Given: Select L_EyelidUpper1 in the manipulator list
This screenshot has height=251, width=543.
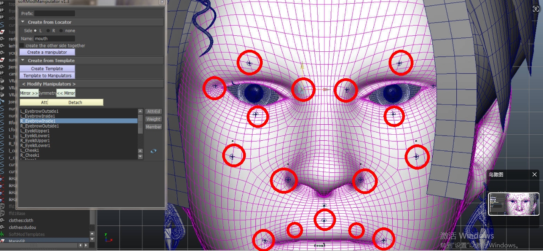Looking at the screenshot, I should click(35, 131).
